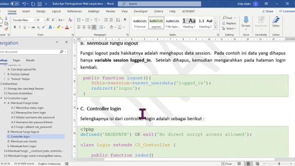
Task: Apply the Heading 1 style
Action: pos(189,23)
